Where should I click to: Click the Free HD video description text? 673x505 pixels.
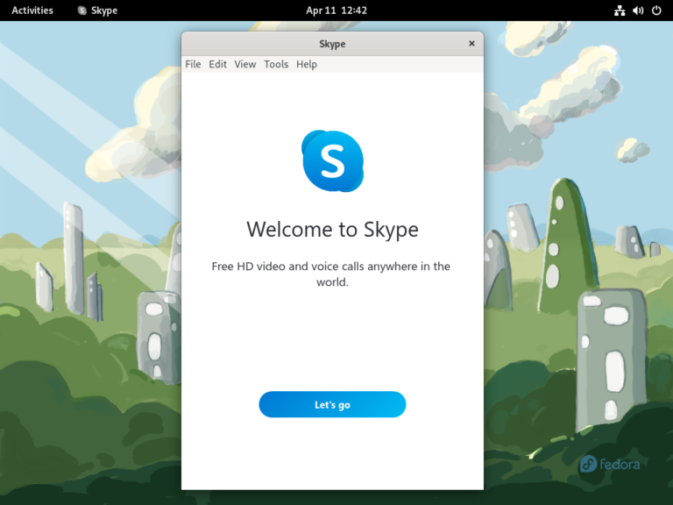(332, 274)
